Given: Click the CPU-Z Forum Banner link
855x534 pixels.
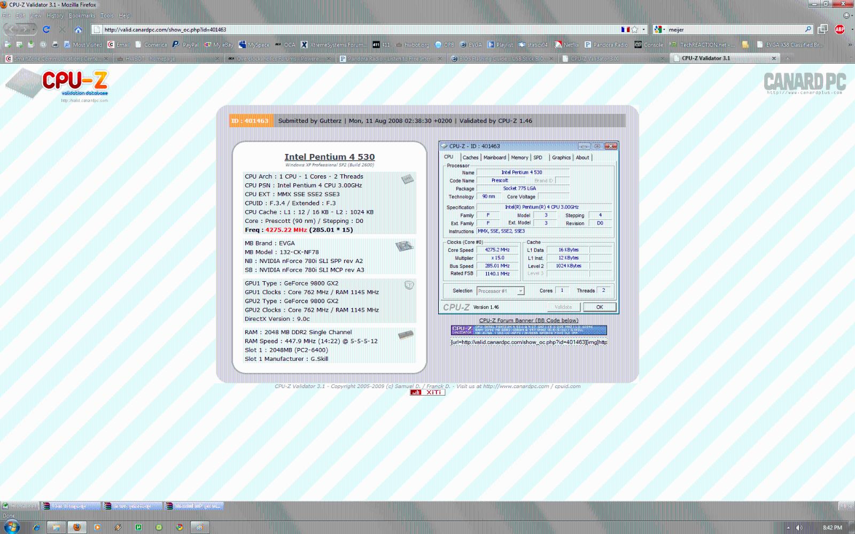Looking at the screenshot, I should (x=528, y=321).
